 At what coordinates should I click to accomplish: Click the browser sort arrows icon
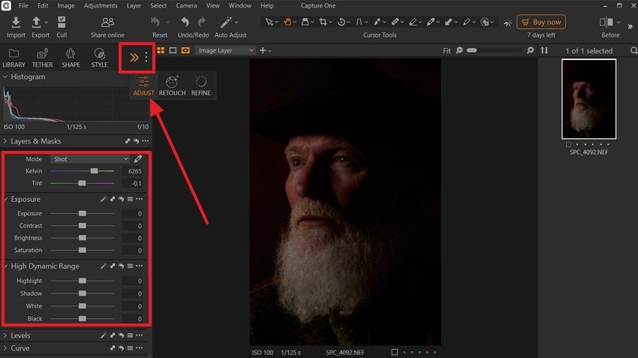(544, 50)
